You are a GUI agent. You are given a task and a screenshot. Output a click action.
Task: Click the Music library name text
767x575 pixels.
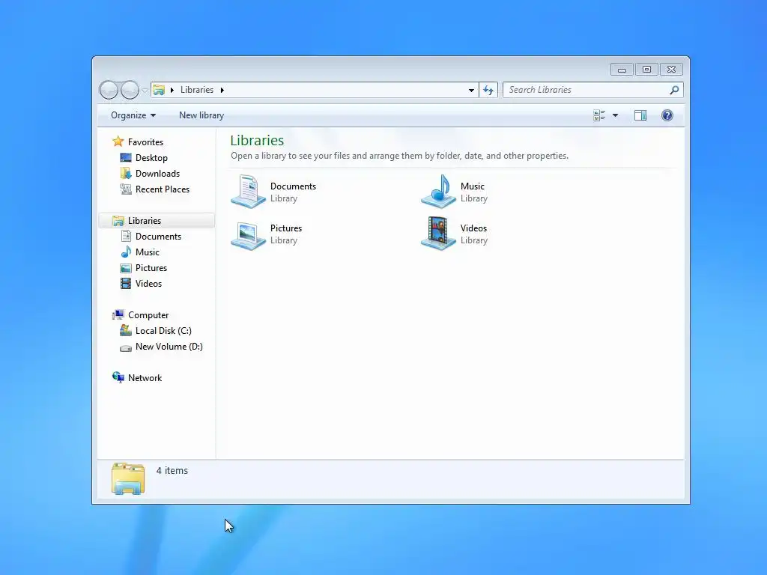click(473, 186)
